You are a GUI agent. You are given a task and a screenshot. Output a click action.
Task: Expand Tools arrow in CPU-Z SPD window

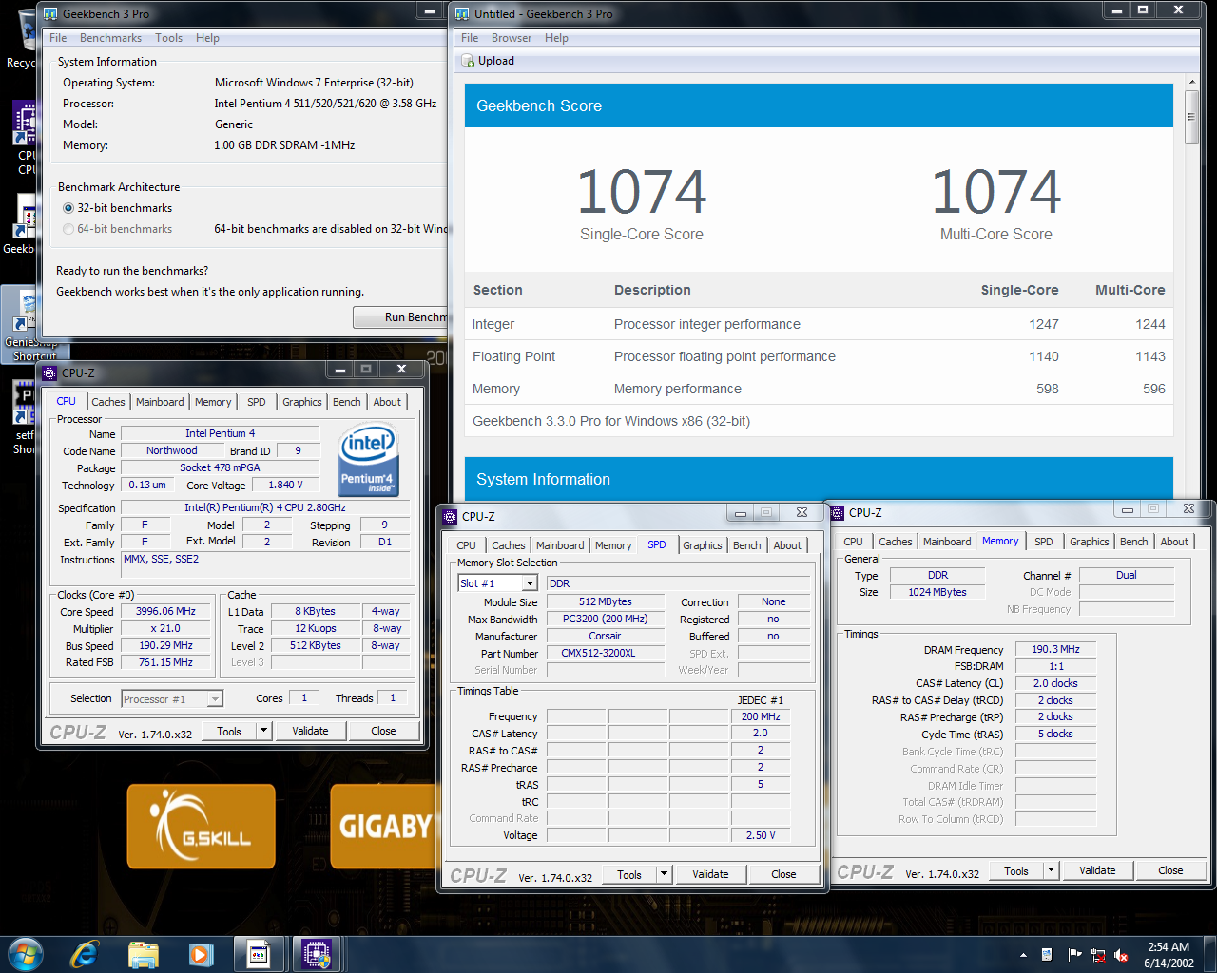coord(664,874)
